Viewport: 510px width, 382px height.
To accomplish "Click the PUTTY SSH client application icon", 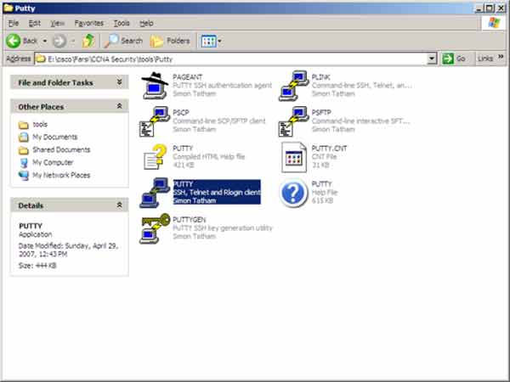I will 155,193.
